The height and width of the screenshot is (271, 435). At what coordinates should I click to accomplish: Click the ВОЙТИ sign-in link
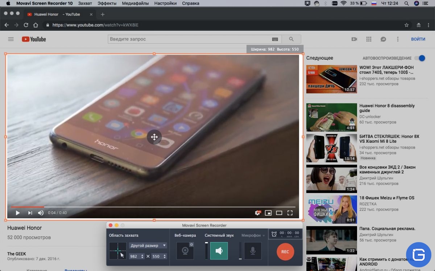click(x=418, y=39)
